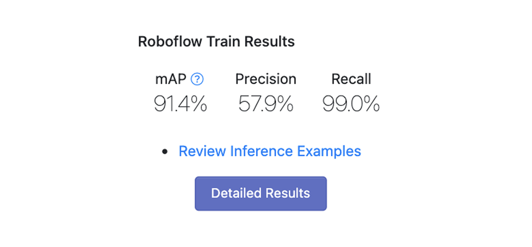Select the 57.9% precision value
Viewport: 532px width, 247px height.
[x=266, y=104]
